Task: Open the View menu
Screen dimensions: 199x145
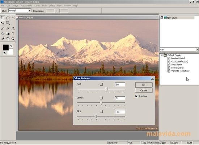Action: 59,5
